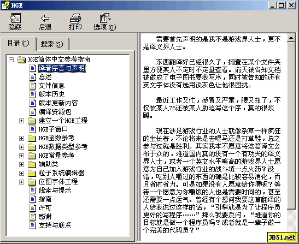Image resolution: width=299 pixels, height=244 pixels.
Task: Select the HGE简体中文参考指南 root label
Action: click(59, 59)
